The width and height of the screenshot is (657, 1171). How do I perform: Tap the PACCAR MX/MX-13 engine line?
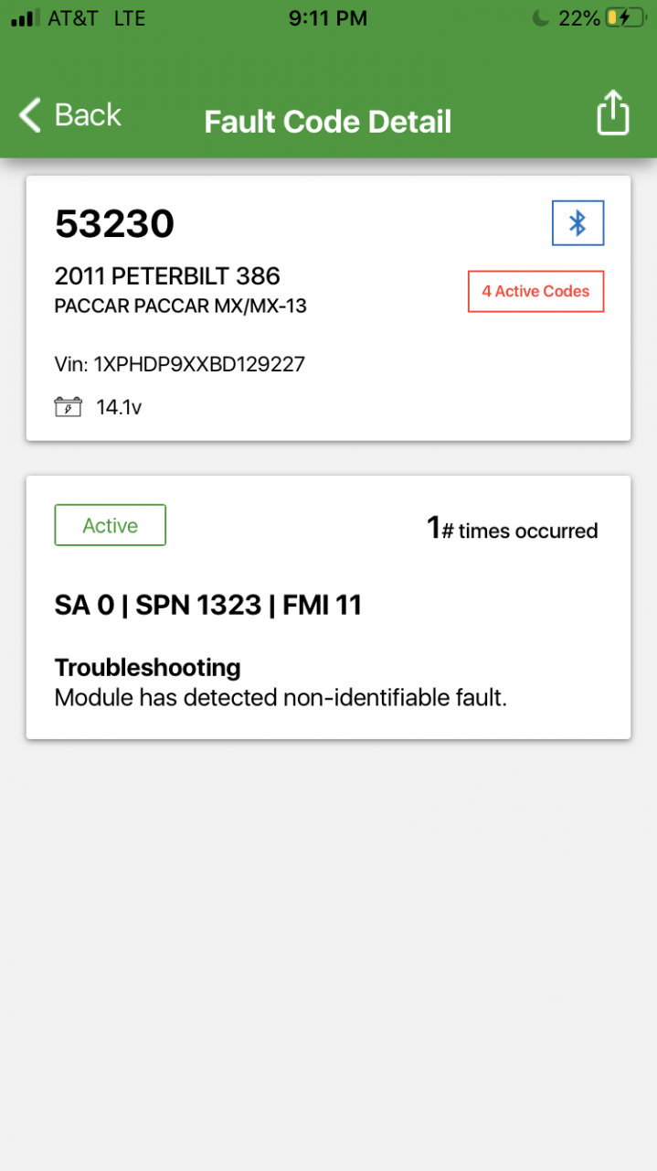tap(180, 306)
